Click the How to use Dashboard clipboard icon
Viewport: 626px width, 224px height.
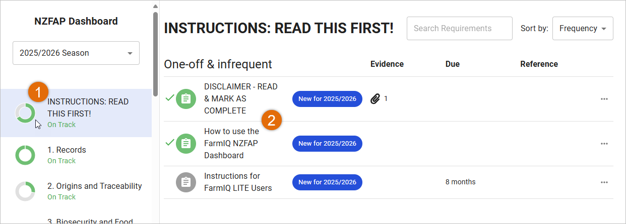pos(185,144)
